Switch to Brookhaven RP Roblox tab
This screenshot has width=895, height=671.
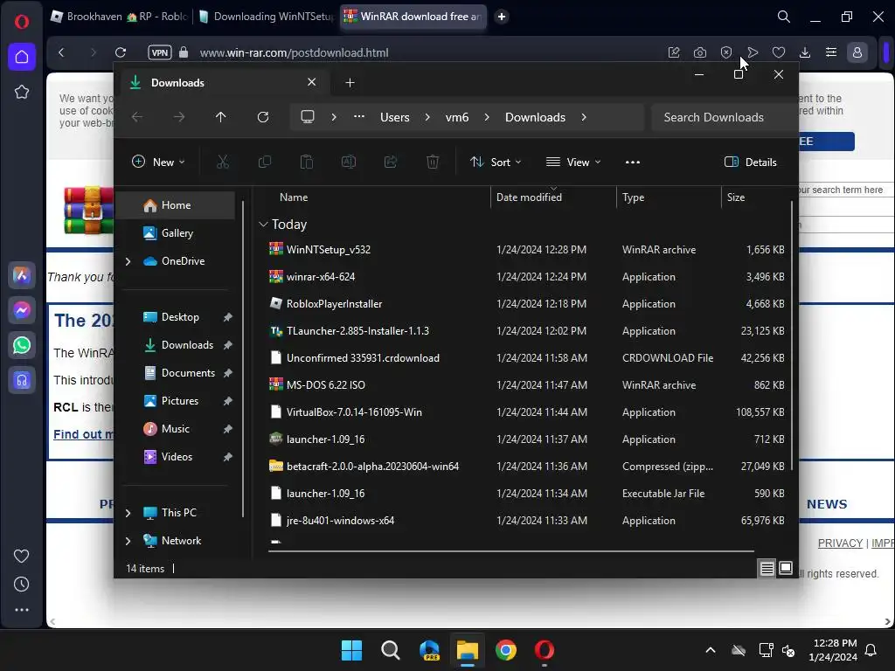(120, 17)
